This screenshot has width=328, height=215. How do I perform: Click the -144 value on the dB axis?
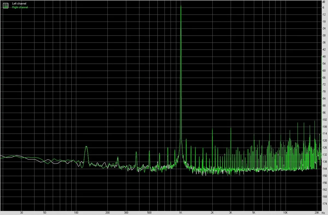[324, 169]
